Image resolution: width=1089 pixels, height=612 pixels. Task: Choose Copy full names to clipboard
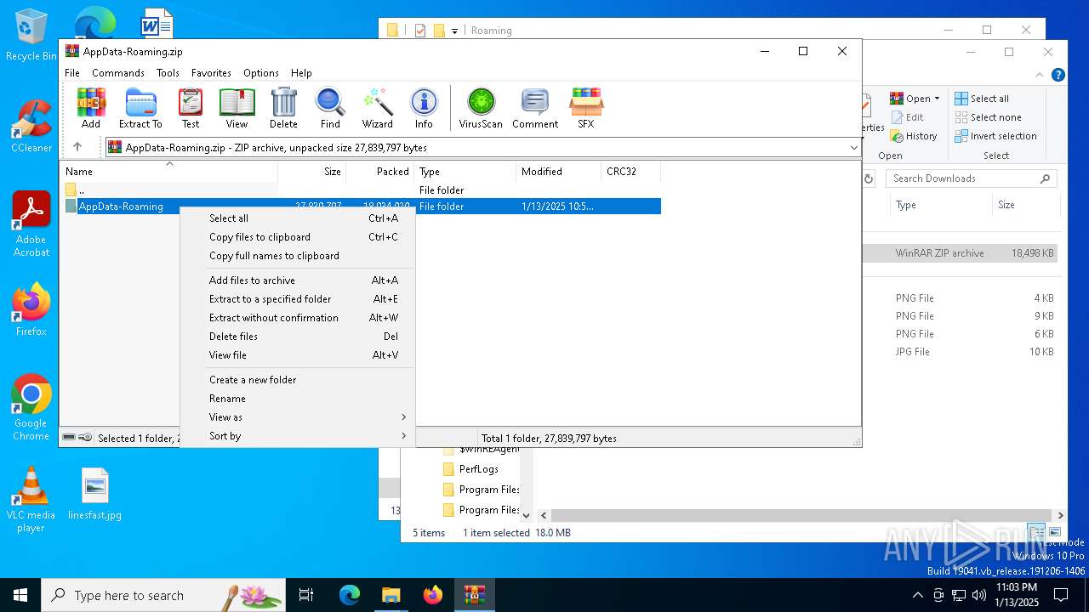[298, 256]
